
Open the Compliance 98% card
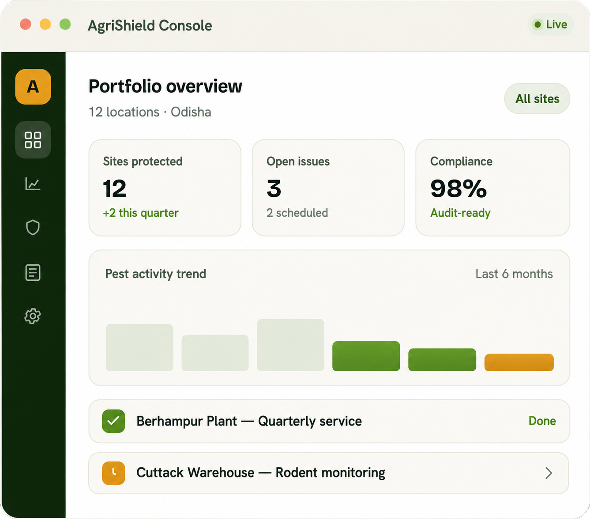pos(493,188)
